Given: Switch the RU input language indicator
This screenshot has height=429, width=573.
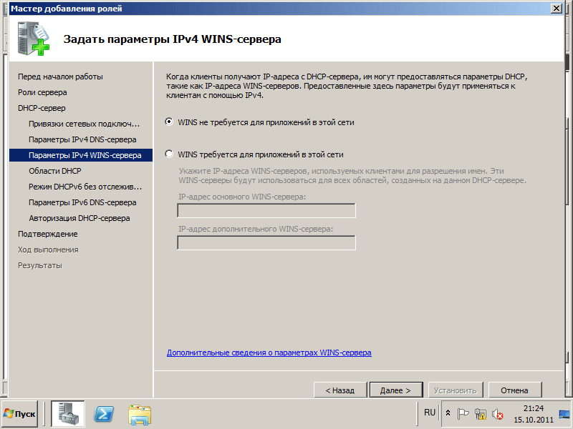Looking at the screenshot, I should click(x=429, y=413).
